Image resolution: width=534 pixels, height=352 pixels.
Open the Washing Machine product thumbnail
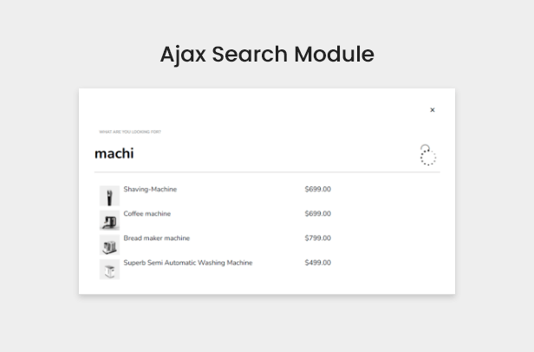pyautogui.click(x=109, y=270)
